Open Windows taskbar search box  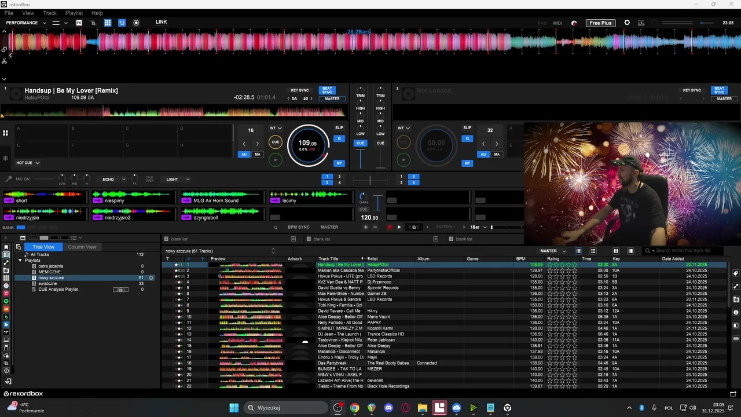click(286, 408)
